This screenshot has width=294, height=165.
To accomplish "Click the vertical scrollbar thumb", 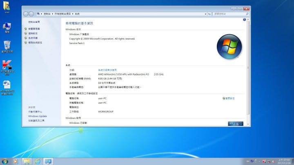I will point(248,68).
